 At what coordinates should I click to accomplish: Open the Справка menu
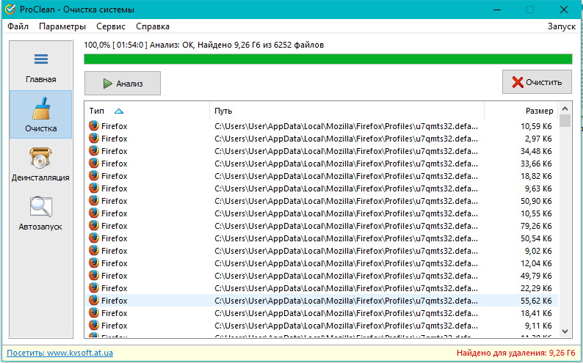(153, 26)
